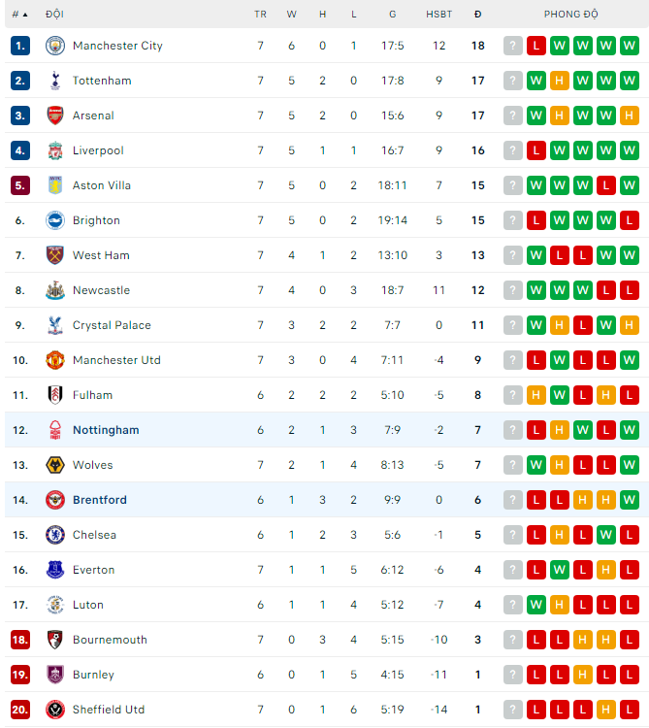Click the rank 18 red badge for Bournemouth

click(20, 640)
